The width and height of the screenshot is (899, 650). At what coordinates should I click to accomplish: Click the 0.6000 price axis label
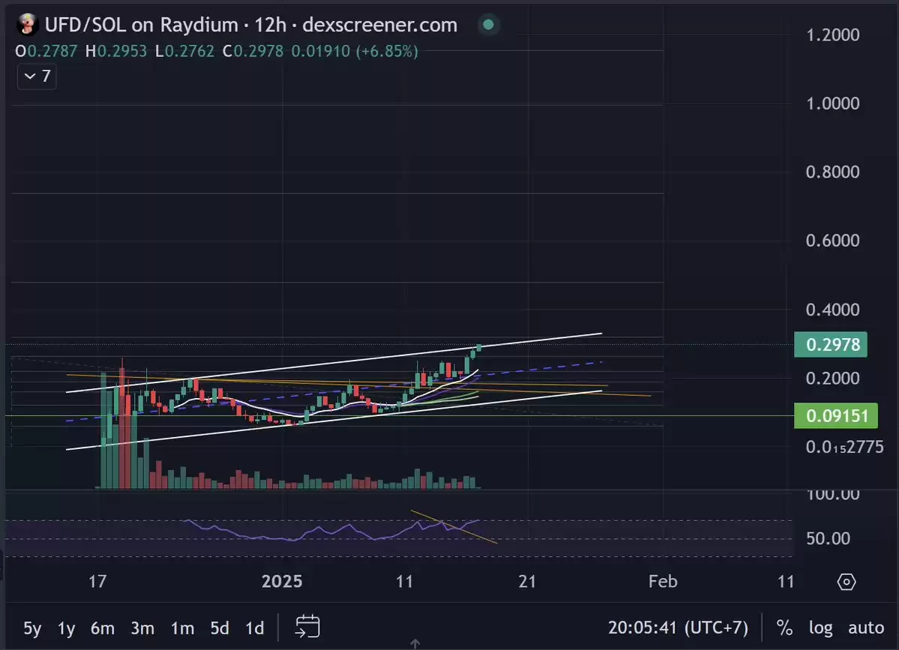(x=832, y=240)
